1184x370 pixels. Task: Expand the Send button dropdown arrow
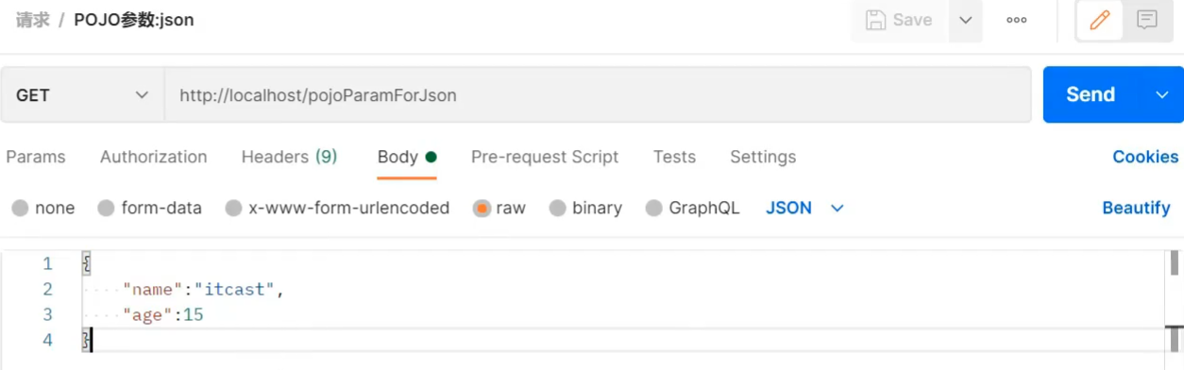tap(1162, 94)
